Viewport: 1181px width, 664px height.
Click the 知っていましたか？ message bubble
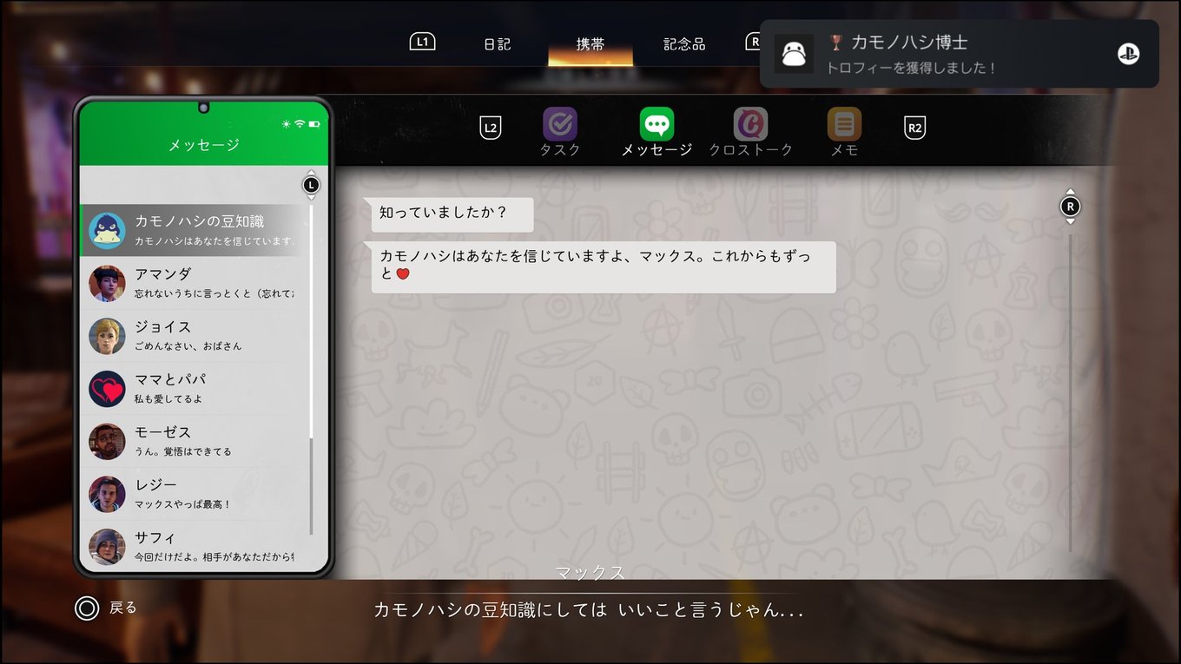(x=452, y=214)
